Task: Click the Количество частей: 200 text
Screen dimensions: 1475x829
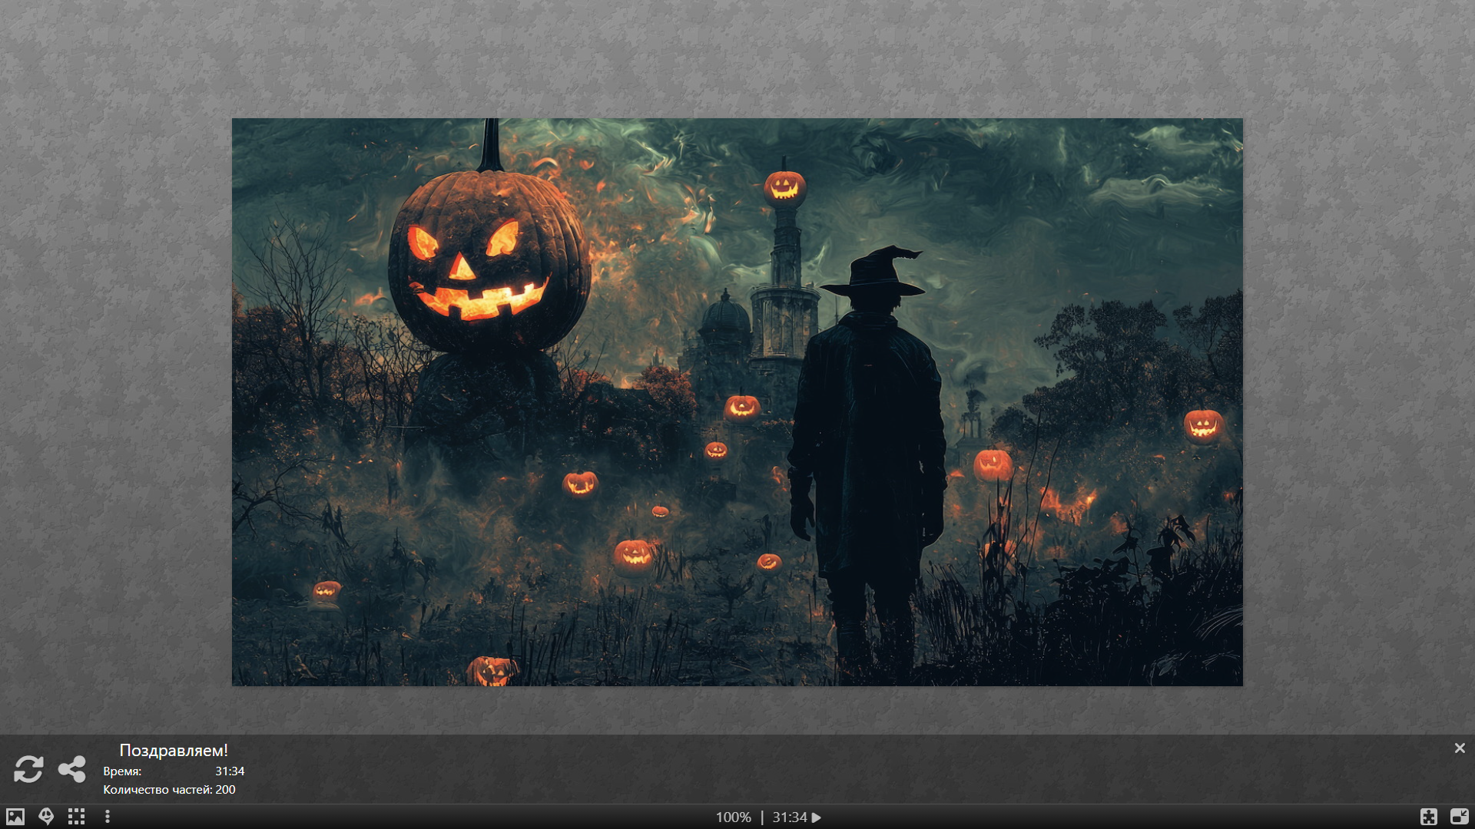Action: 169,789
